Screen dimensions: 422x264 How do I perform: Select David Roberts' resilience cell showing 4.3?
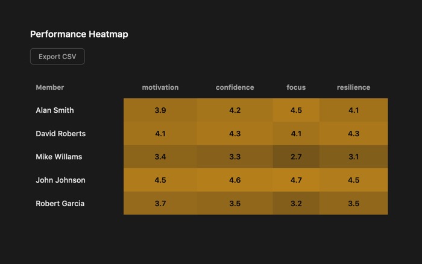coord(353,134)
